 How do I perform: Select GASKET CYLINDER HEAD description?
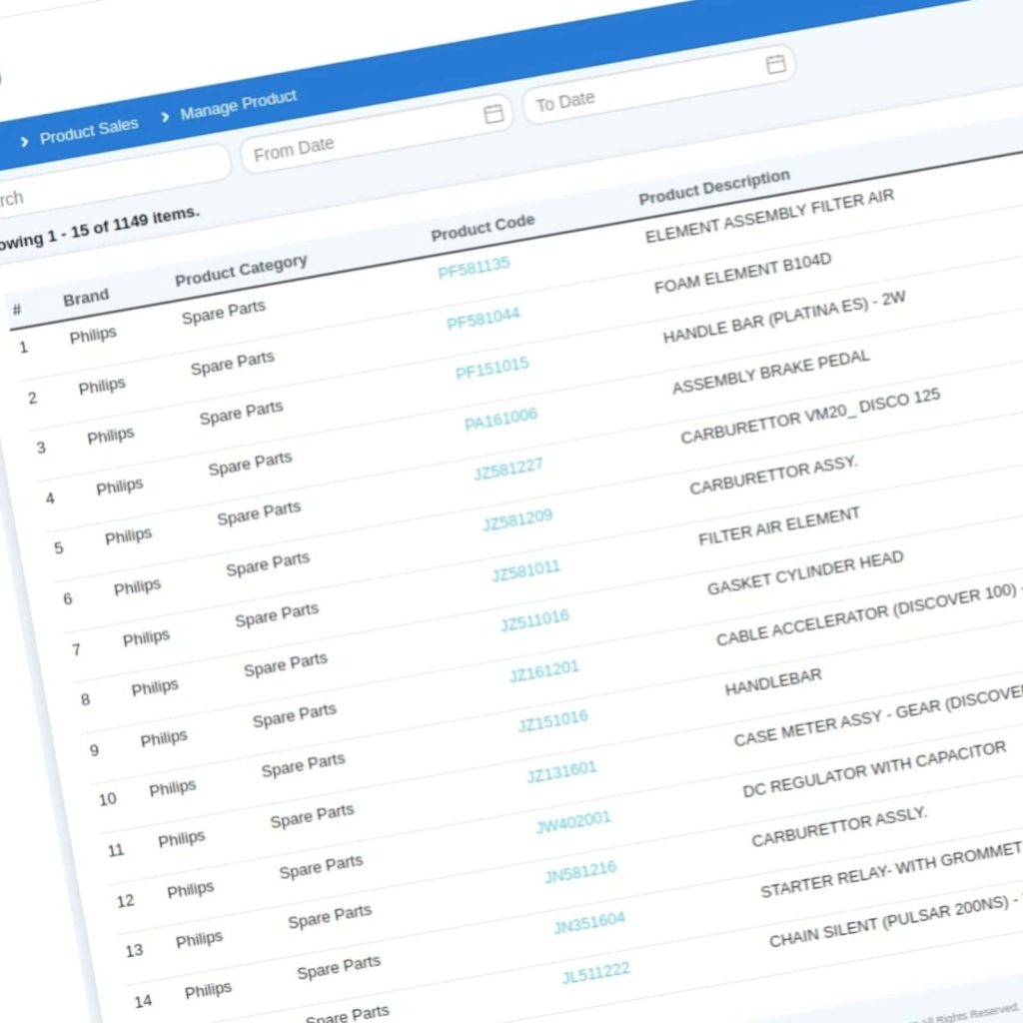(x=805, y=572)
